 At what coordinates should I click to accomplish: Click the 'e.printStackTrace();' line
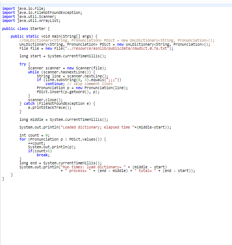tap(50, 108)
